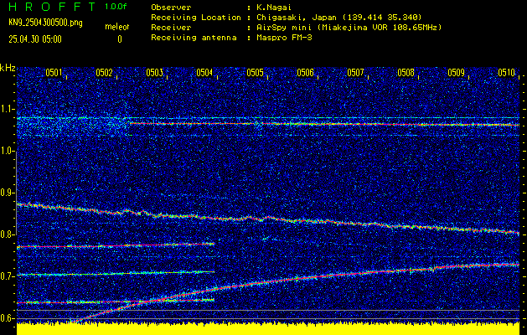Image resolution: width=527 pixels, height=335 pixels.
Task: Click time marker 0510
Action: click(x=507, y=73)
